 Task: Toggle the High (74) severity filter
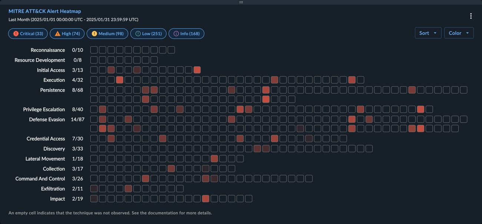[x=67, y=33]
